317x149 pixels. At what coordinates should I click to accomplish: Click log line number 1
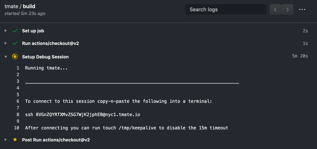pyautogui.click(x=18, y=68)
